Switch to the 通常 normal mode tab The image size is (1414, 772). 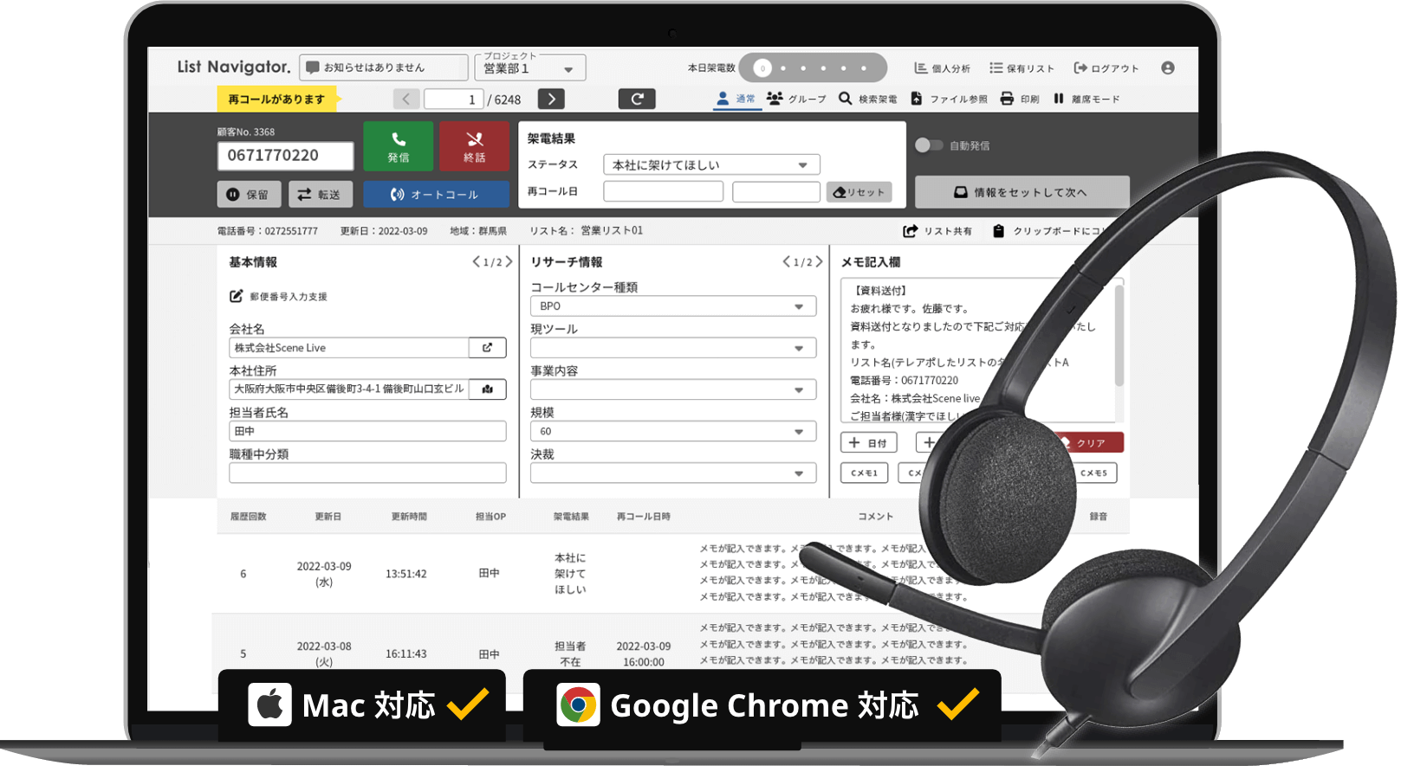point(736,99)
